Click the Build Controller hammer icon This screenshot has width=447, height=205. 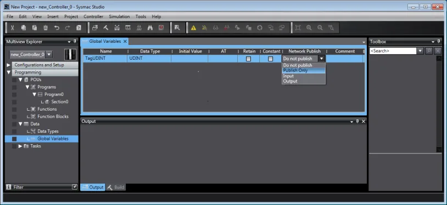click(106, 27)
